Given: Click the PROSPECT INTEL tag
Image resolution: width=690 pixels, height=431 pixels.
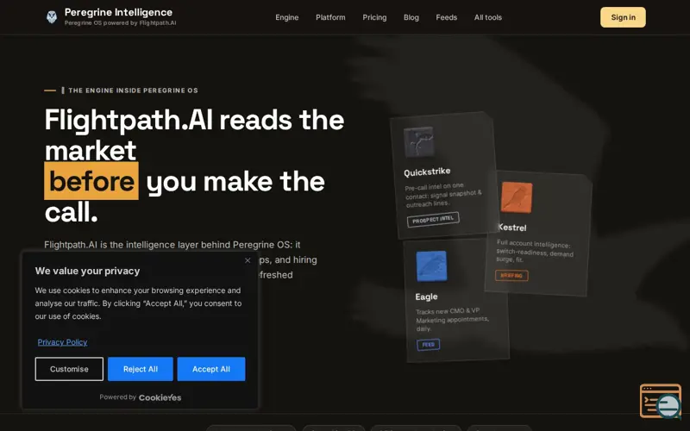Looking at the screenshot, I should point(433,219).
